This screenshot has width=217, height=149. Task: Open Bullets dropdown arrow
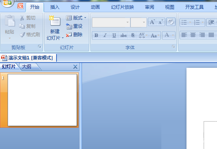tap(190, 22)
